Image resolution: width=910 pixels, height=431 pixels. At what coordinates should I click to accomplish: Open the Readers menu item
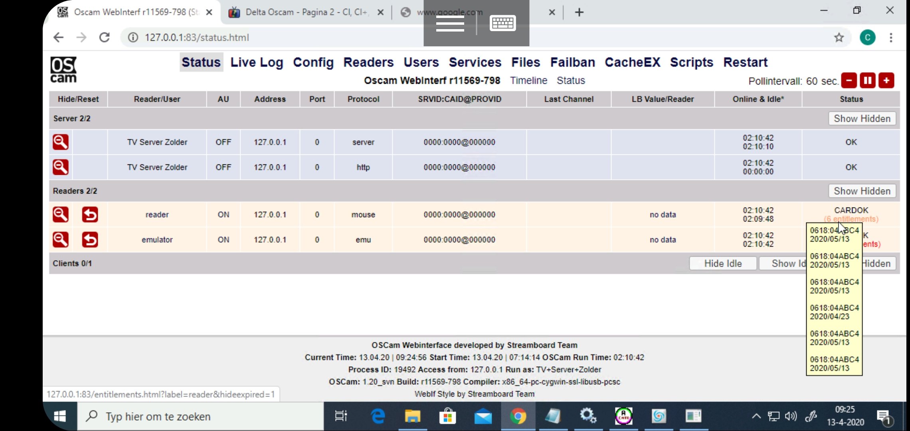pyautogui.click(x=368, y=62)
